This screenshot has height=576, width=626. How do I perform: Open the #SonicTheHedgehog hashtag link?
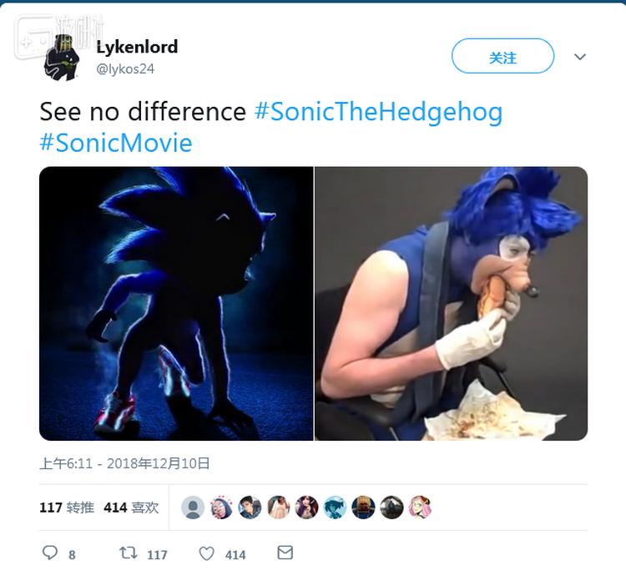tap(378, 112)
